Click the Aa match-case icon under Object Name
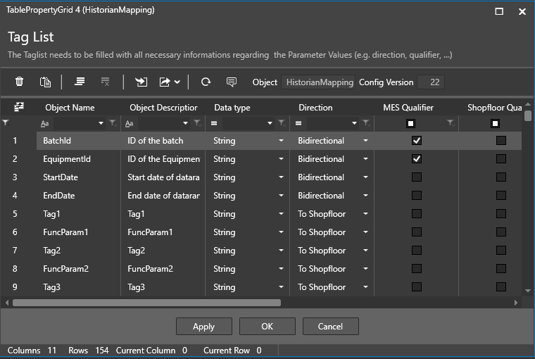Screen dimensions: 535x359 coord(44,123)
